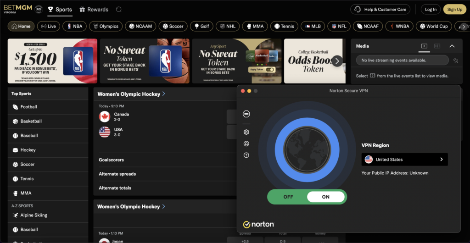470x243 pixels.
Task: Select the Olympics pill
Action: click(106, 26)
